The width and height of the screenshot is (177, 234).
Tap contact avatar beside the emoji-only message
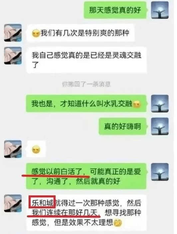coord(13,149)
